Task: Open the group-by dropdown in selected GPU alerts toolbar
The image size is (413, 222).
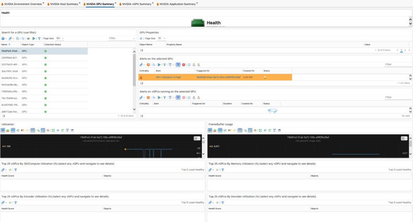Action: click(171, 65)
